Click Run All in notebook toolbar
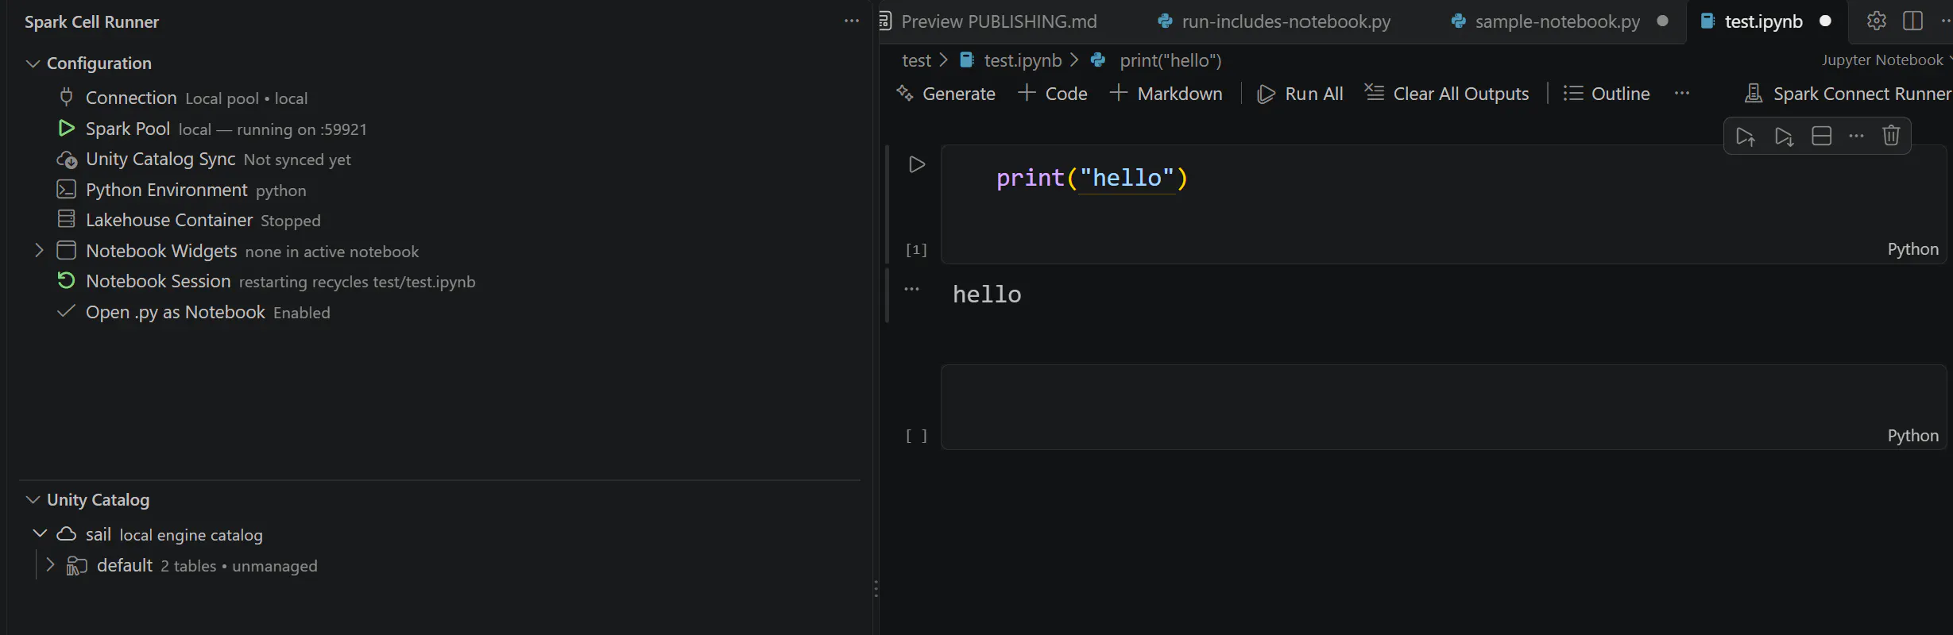Image resolution: width=1953 pixels, height=635 pixels. click(1301, 94)
